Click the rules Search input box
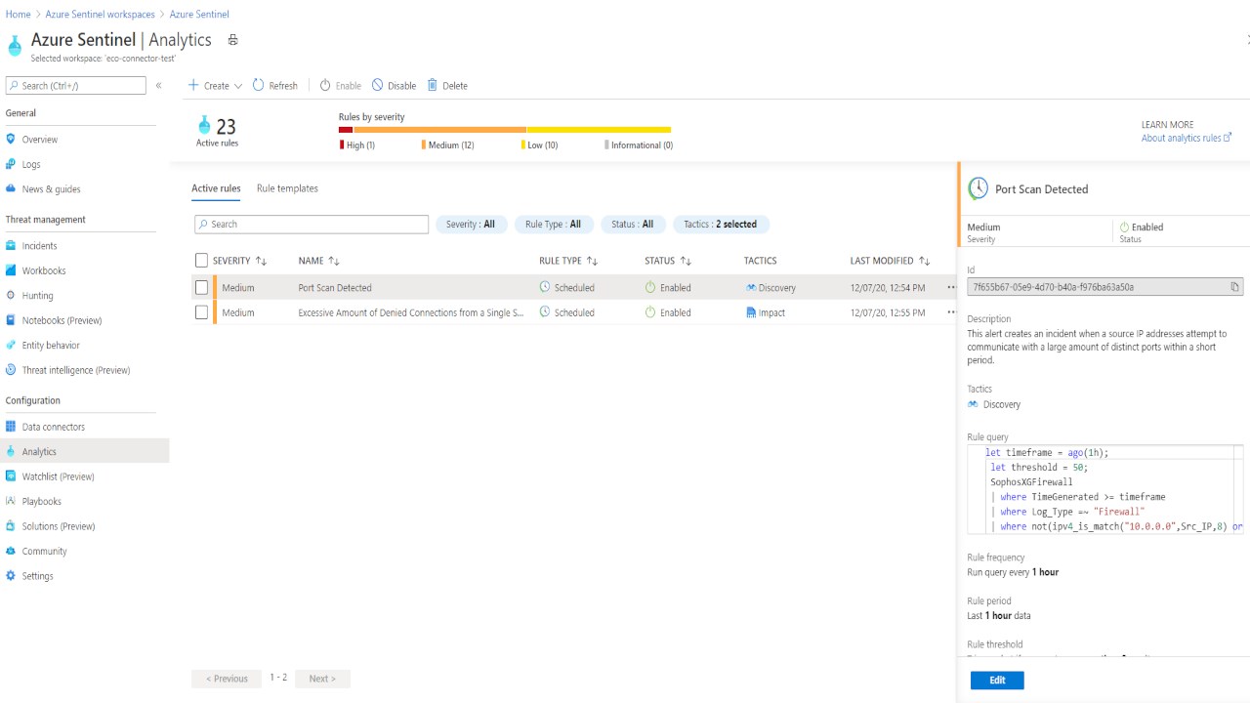This screenshot has width=1250, height=703. [x=312, y=225]
